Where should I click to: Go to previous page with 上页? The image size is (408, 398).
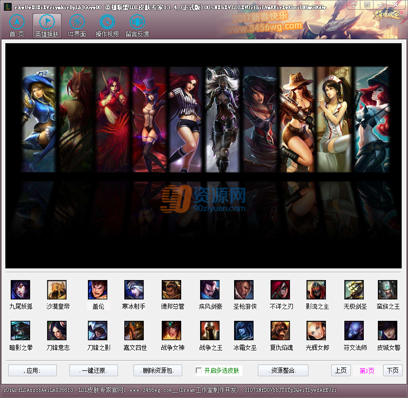(x=341, y=370)
